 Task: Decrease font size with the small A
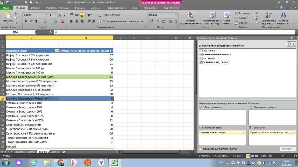pyautogui.click(x=65, y=15)
